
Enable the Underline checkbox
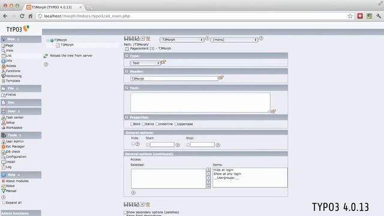(157, 124)
